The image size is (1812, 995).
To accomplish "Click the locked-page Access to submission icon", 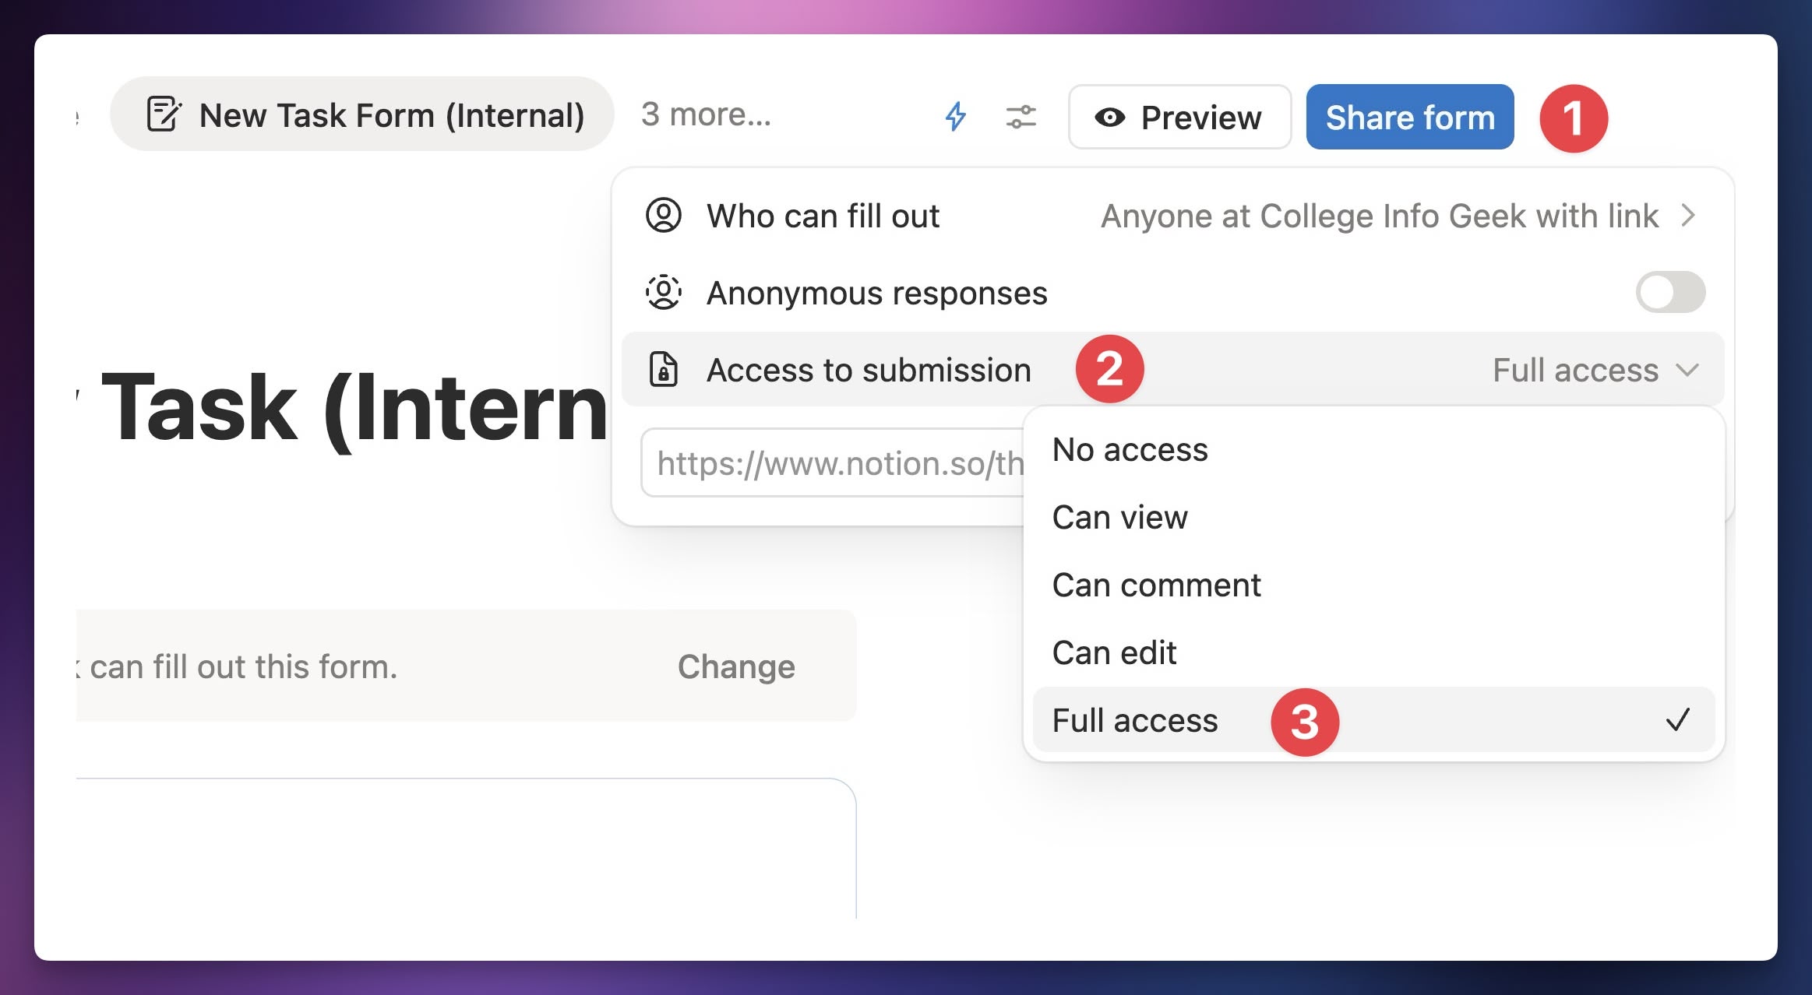I will pos(664,370).
